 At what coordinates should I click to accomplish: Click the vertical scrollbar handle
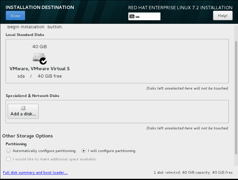(x=236, y=98)
